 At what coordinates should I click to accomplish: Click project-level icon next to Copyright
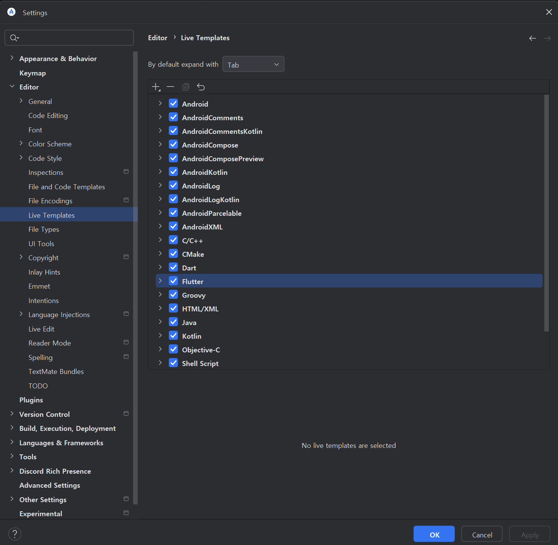(x=126, y=257)
